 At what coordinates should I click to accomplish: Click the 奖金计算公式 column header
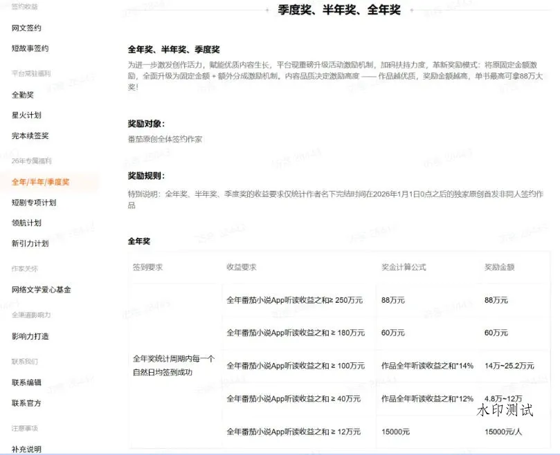point(404,267)
